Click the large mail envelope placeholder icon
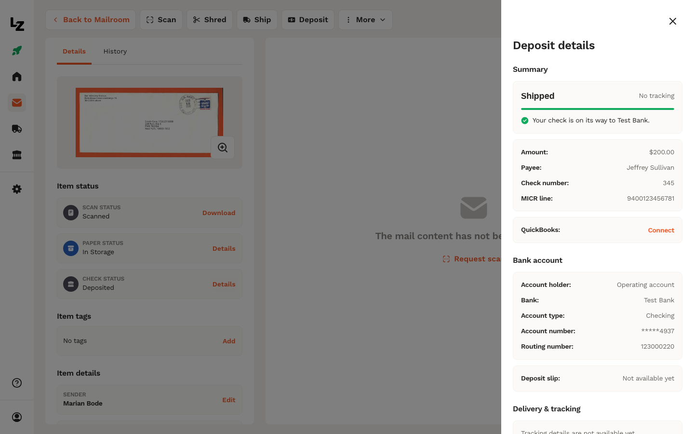This screenshot has width=694, height=434. [474, 208]
